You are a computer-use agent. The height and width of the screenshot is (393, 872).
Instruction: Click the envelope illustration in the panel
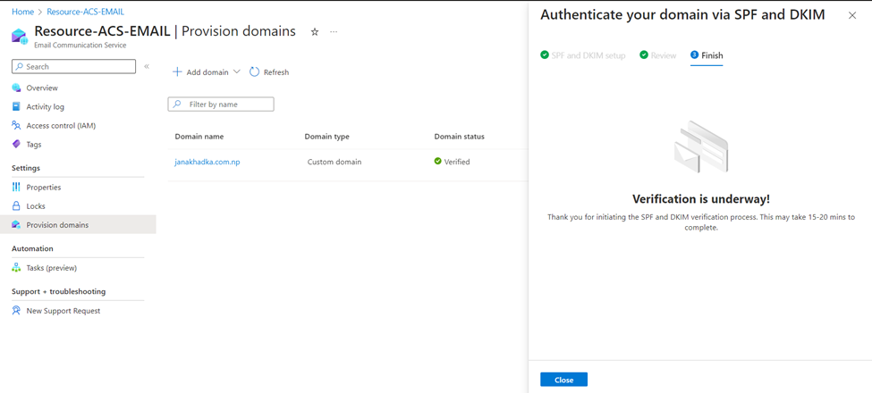click(700, 147)
